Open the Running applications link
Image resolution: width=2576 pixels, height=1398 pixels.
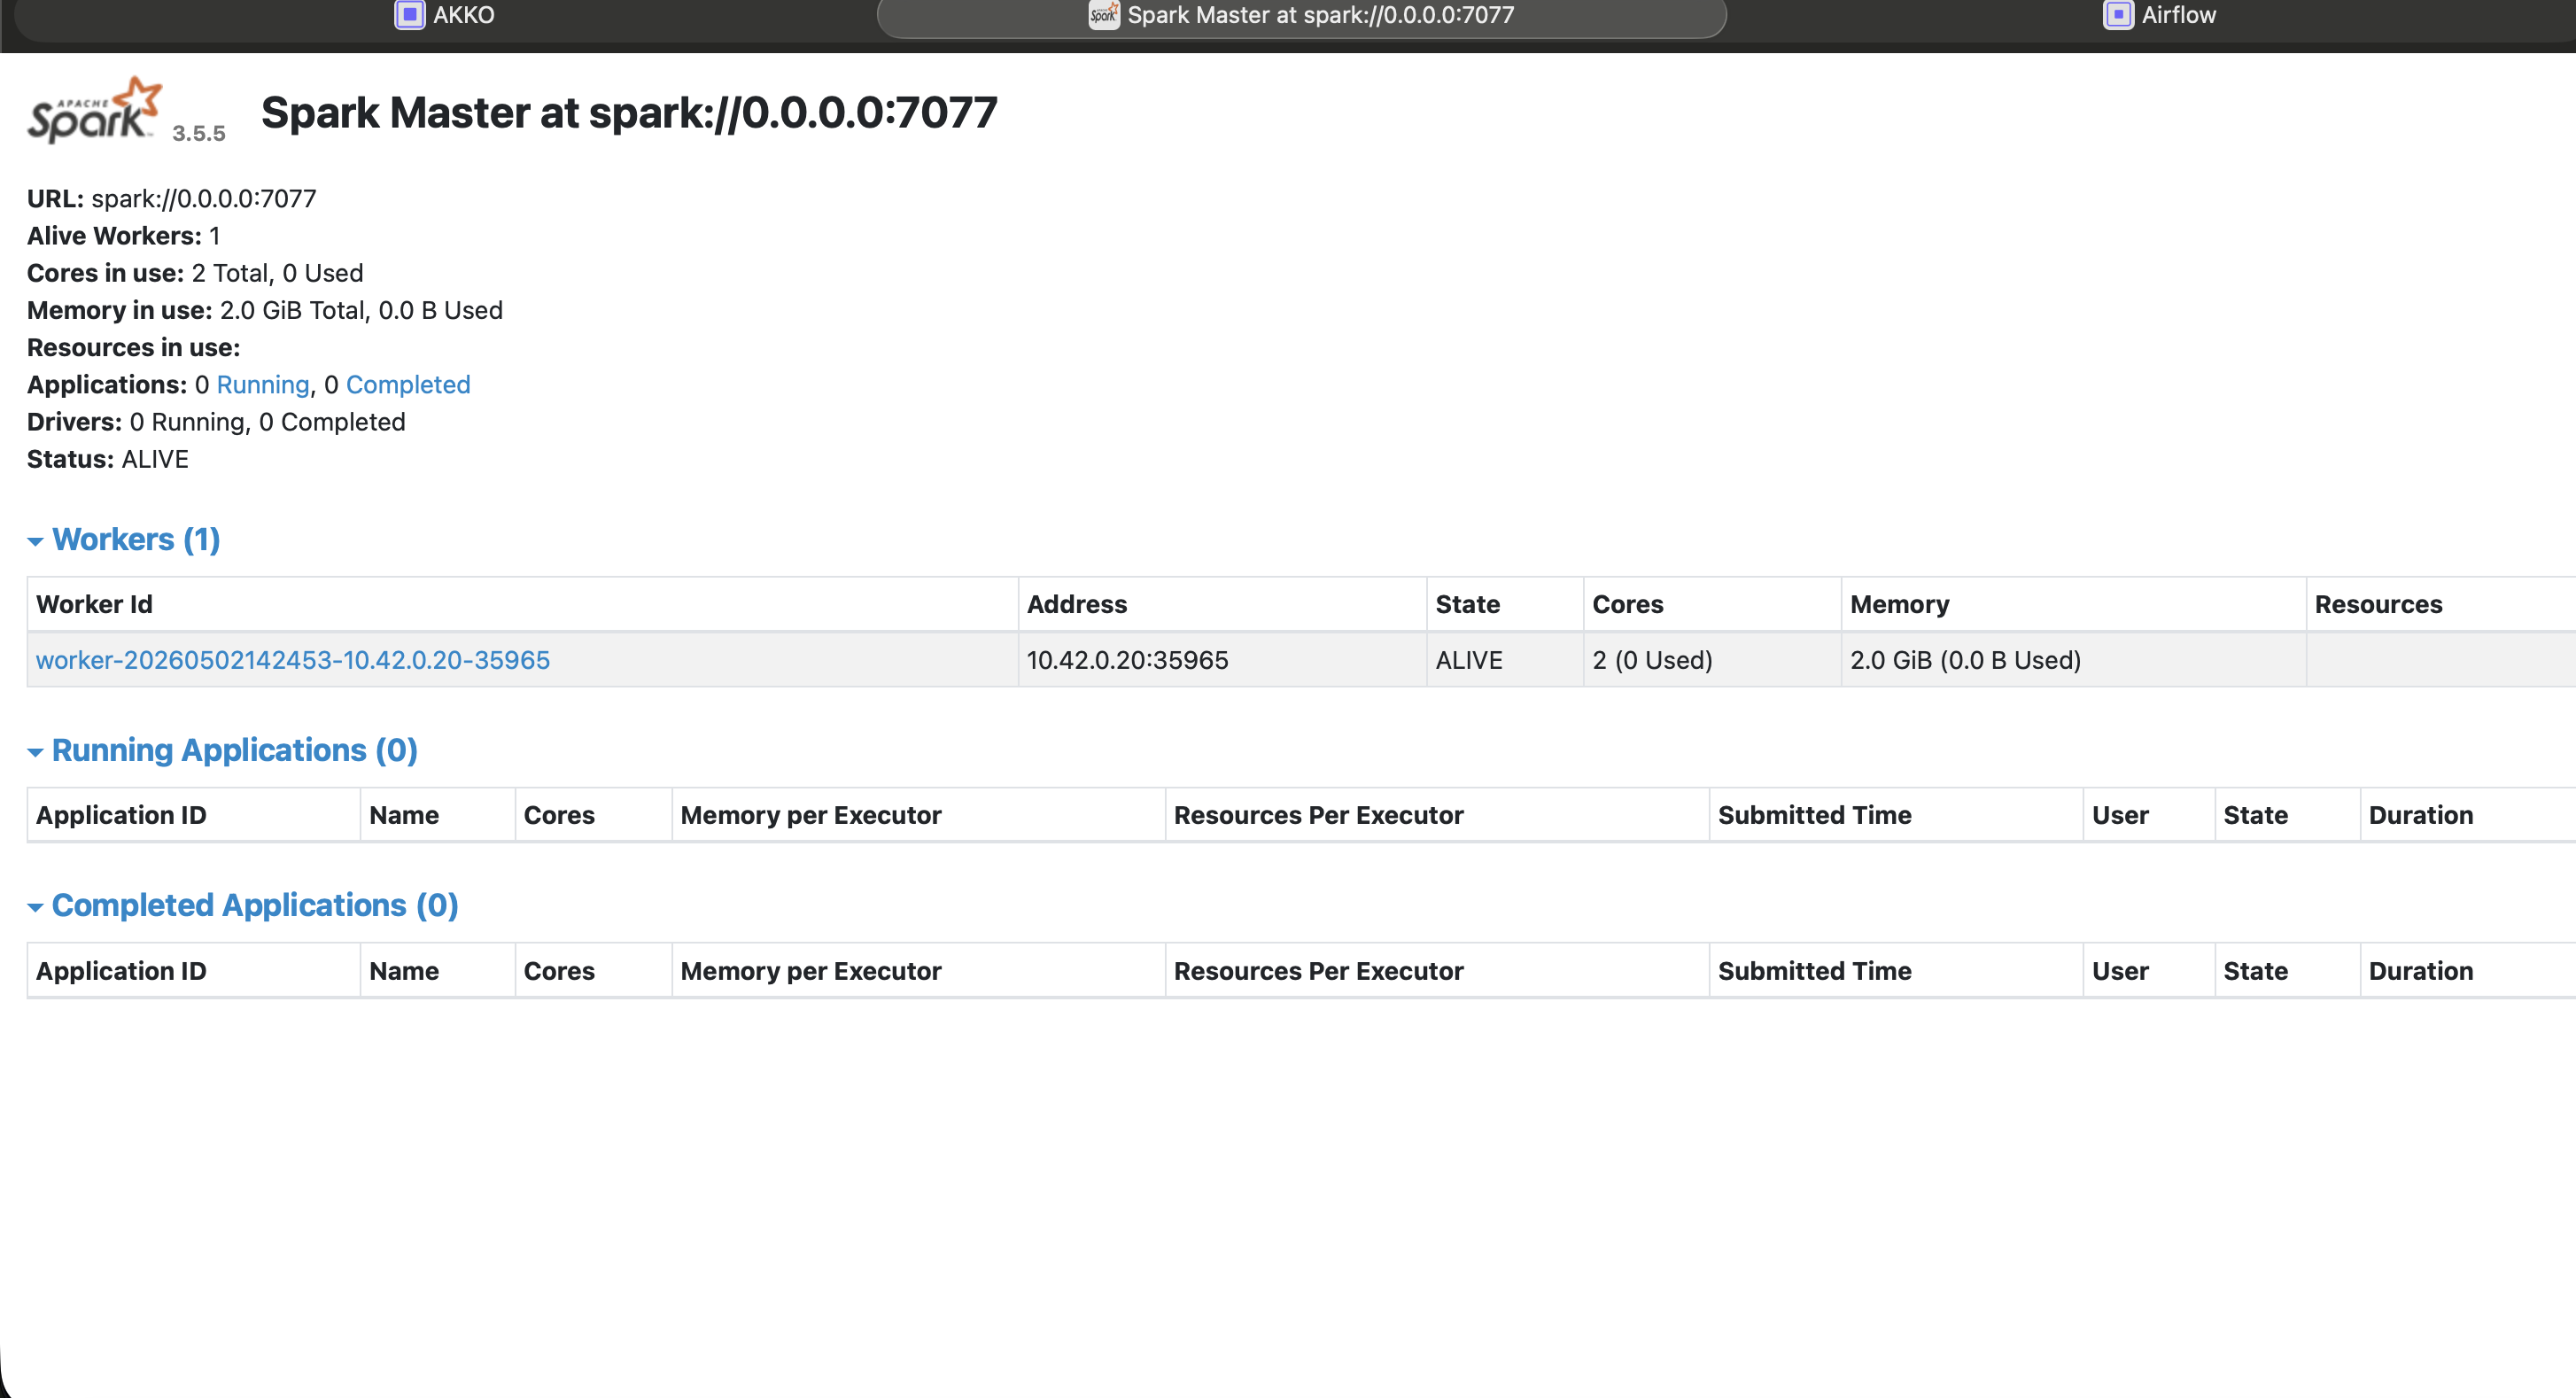263,385
